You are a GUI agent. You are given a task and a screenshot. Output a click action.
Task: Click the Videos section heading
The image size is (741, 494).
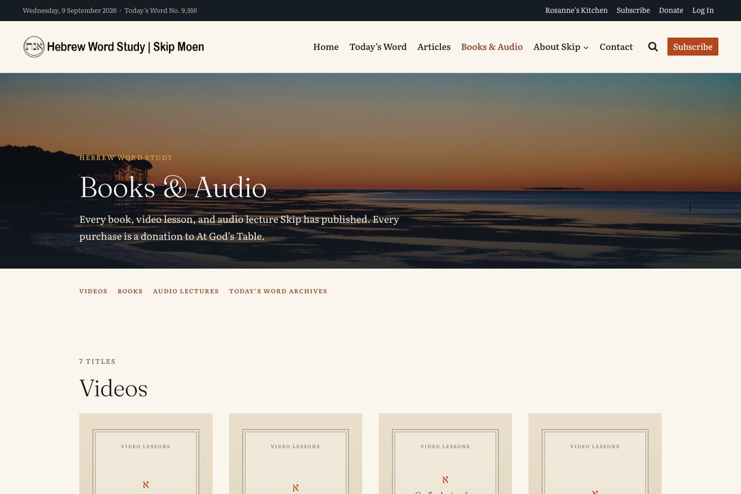(x=114, y=388)
